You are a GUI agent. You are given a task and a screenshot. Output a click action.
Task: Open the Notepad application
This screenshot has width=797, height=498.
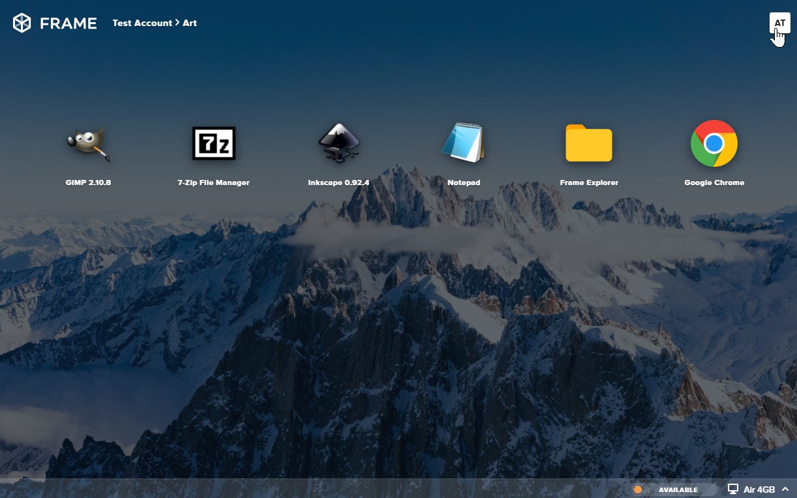[x=464, y=143]
